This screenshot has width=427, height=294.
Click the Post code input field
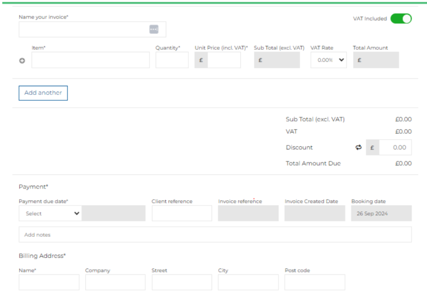(315, 282)
